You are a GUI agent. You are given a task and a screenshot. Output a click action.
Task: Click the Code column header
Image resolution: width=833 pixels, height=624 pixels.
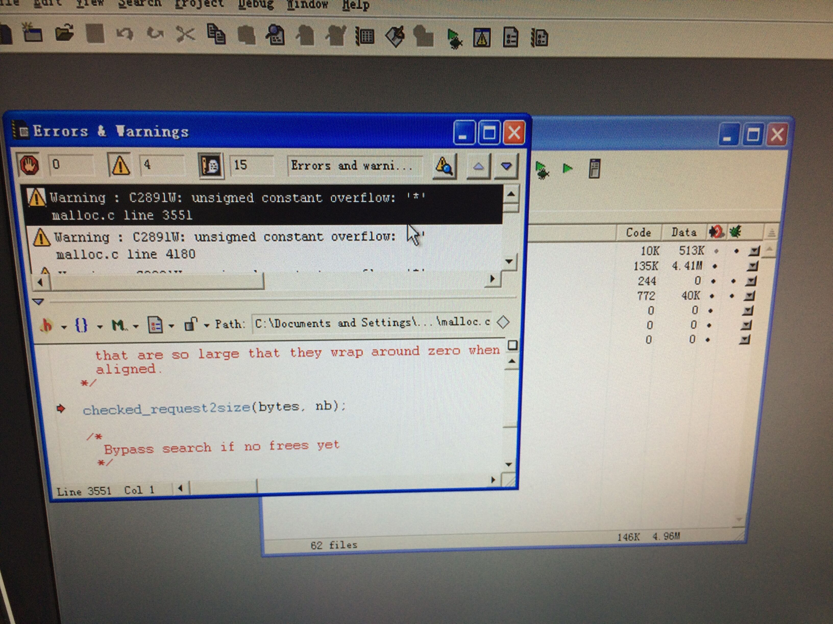coord(638,232)
